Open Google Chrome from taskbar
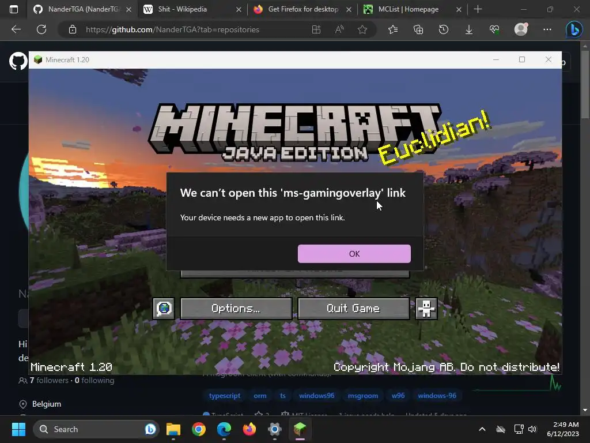This screenshot has width=590, height=443. (x=199, y=429)
